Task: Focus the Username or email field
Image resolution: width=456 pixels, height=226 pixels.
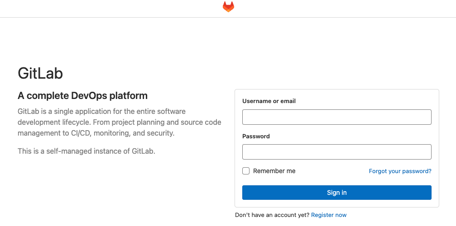Action: click(337, 117)
